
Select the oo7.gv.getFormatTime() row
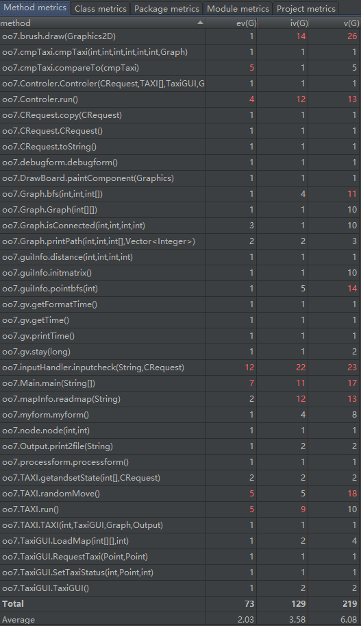(180, 304)
